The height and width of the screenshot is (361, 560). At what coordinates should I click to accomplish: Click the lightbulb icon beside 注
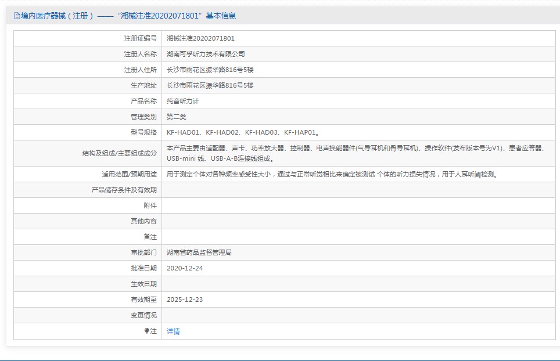[x=146, y=331]
